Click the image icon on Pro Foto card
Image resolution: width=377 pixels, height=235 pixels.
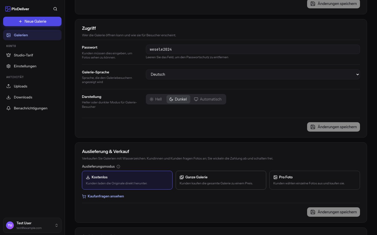(275, 177)
